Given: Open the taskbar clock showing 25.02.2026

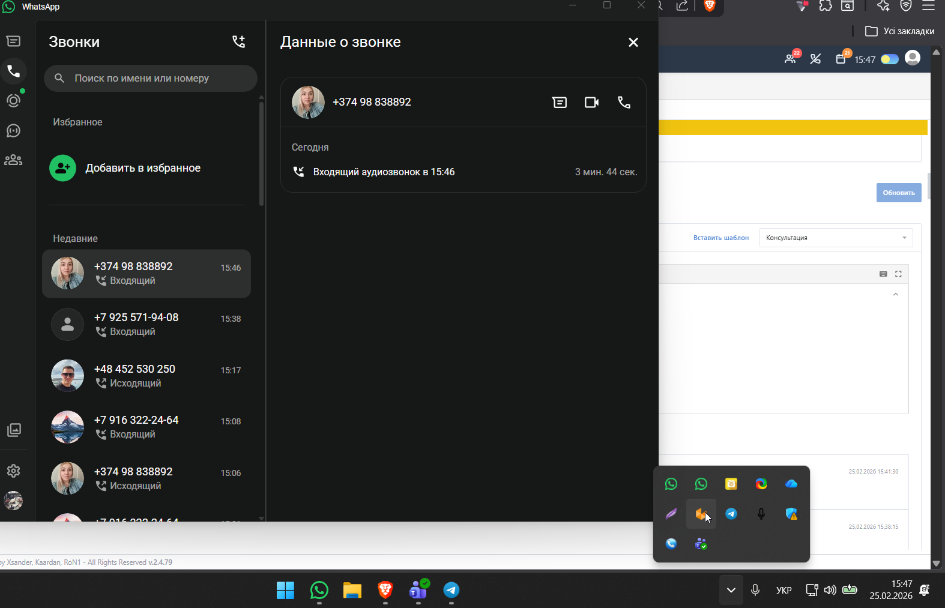Looking at the screenshot, I should click(x=891, y=590).
